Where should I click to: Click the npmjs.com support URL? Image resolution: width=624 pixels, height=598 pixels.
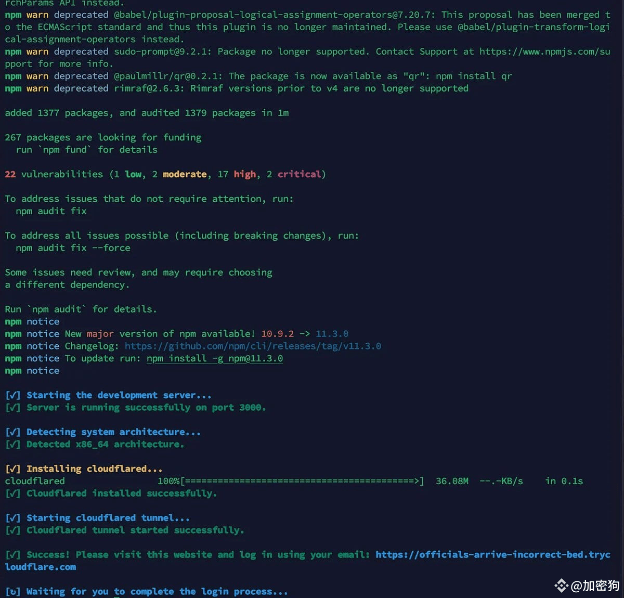coord(544,51)
